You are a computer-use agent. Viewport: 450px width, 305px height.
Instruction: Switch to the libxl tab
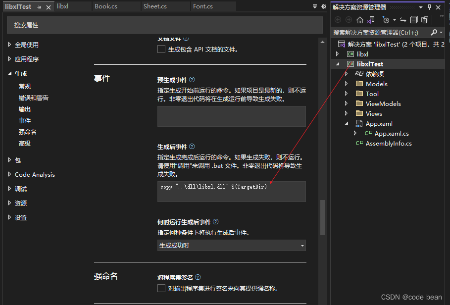coord(73,6)
